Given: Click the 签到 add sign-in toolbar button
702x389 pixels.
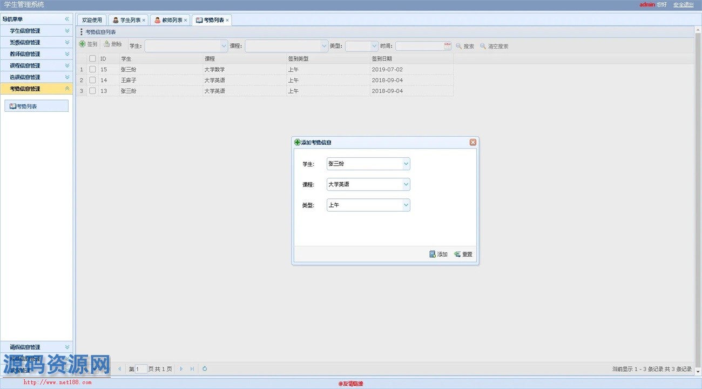Looking at the screenshot, I should pos(89,45).
